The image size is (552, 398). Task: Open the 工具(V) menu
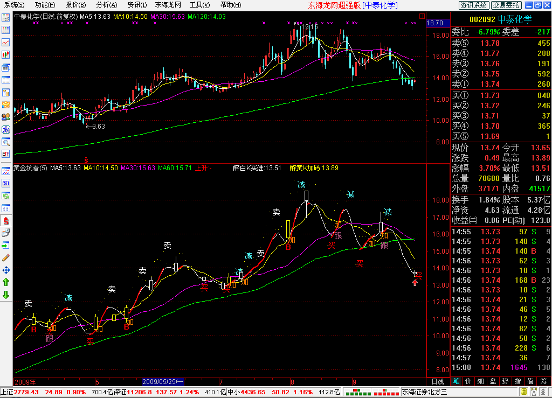199,5
